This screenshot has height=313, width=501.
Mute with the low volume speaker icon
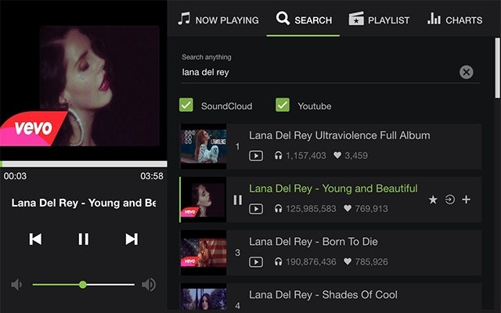pyautogui.click(x=16, y=284)
